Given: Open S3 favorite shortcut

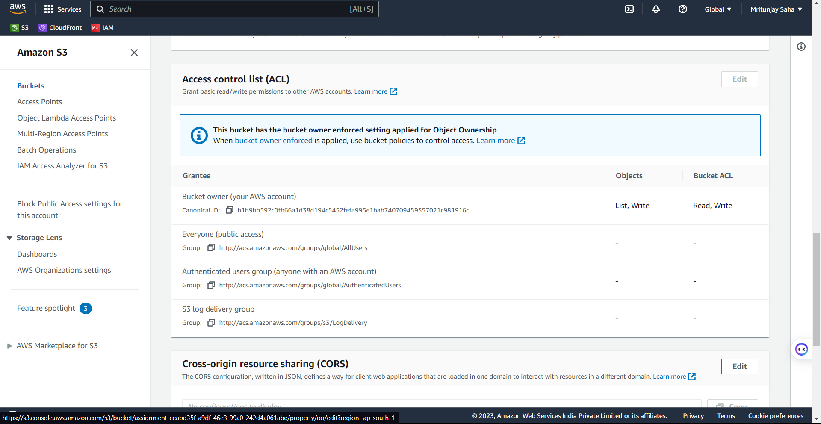Looking at the screenshot, I should pos(20,28).
